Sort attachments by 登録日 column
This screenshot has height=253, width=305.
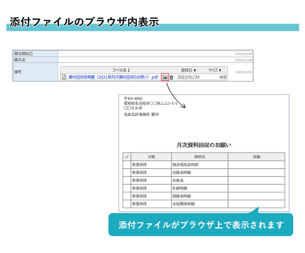[188, 70]
